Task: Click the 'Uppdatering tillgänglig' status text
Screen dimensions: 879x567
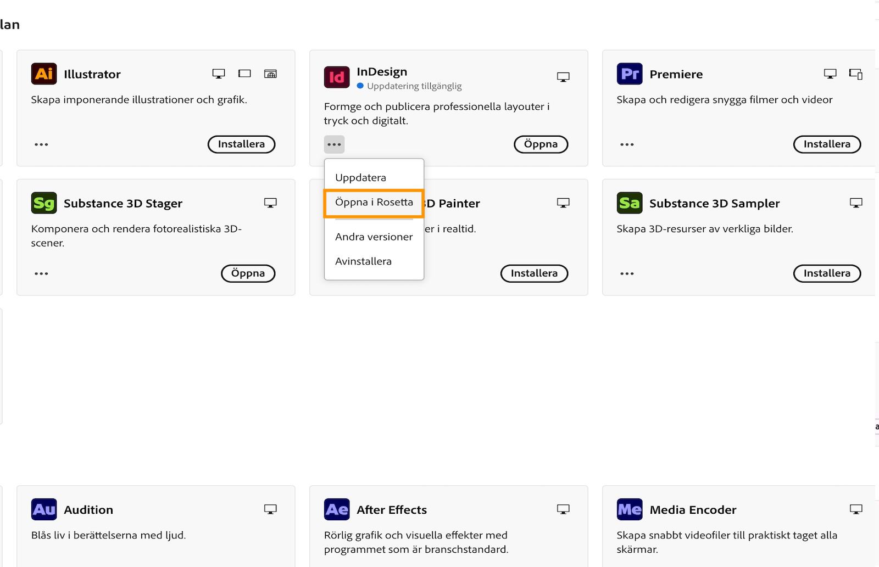Action: pyautogui.click(x=414, y=86)
